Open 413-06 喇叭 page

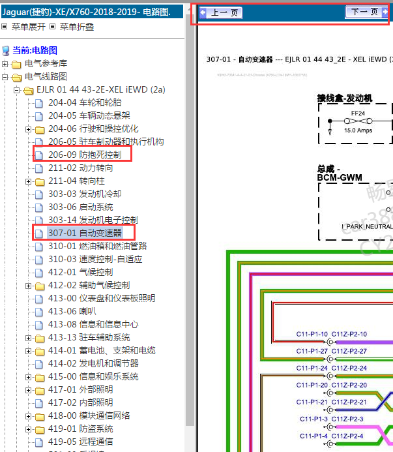[72, 311]
